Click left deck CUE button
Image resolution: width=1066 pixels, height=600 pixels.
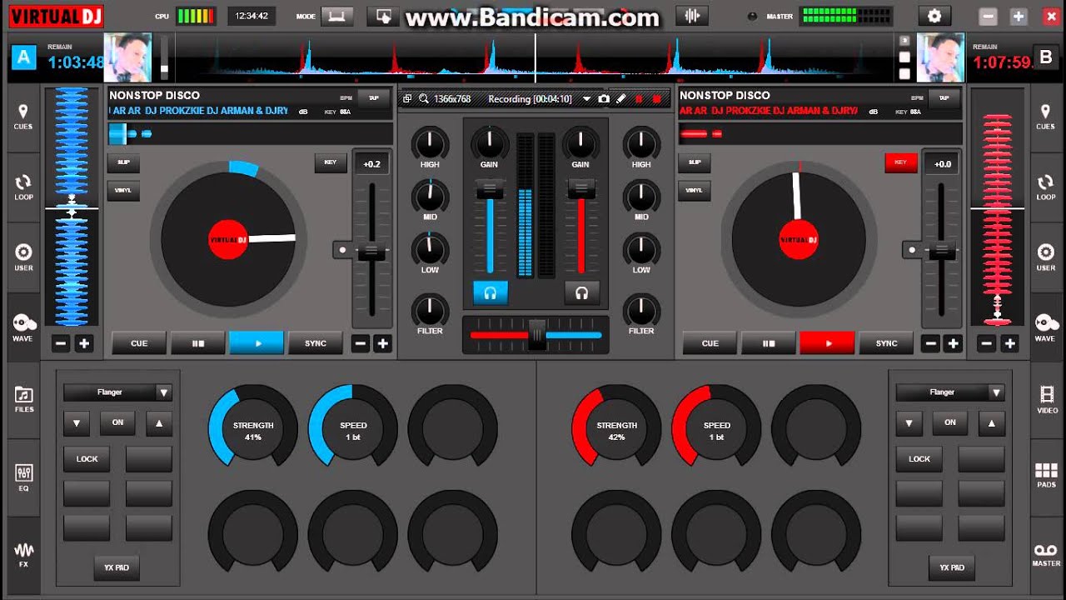point(139,343)
